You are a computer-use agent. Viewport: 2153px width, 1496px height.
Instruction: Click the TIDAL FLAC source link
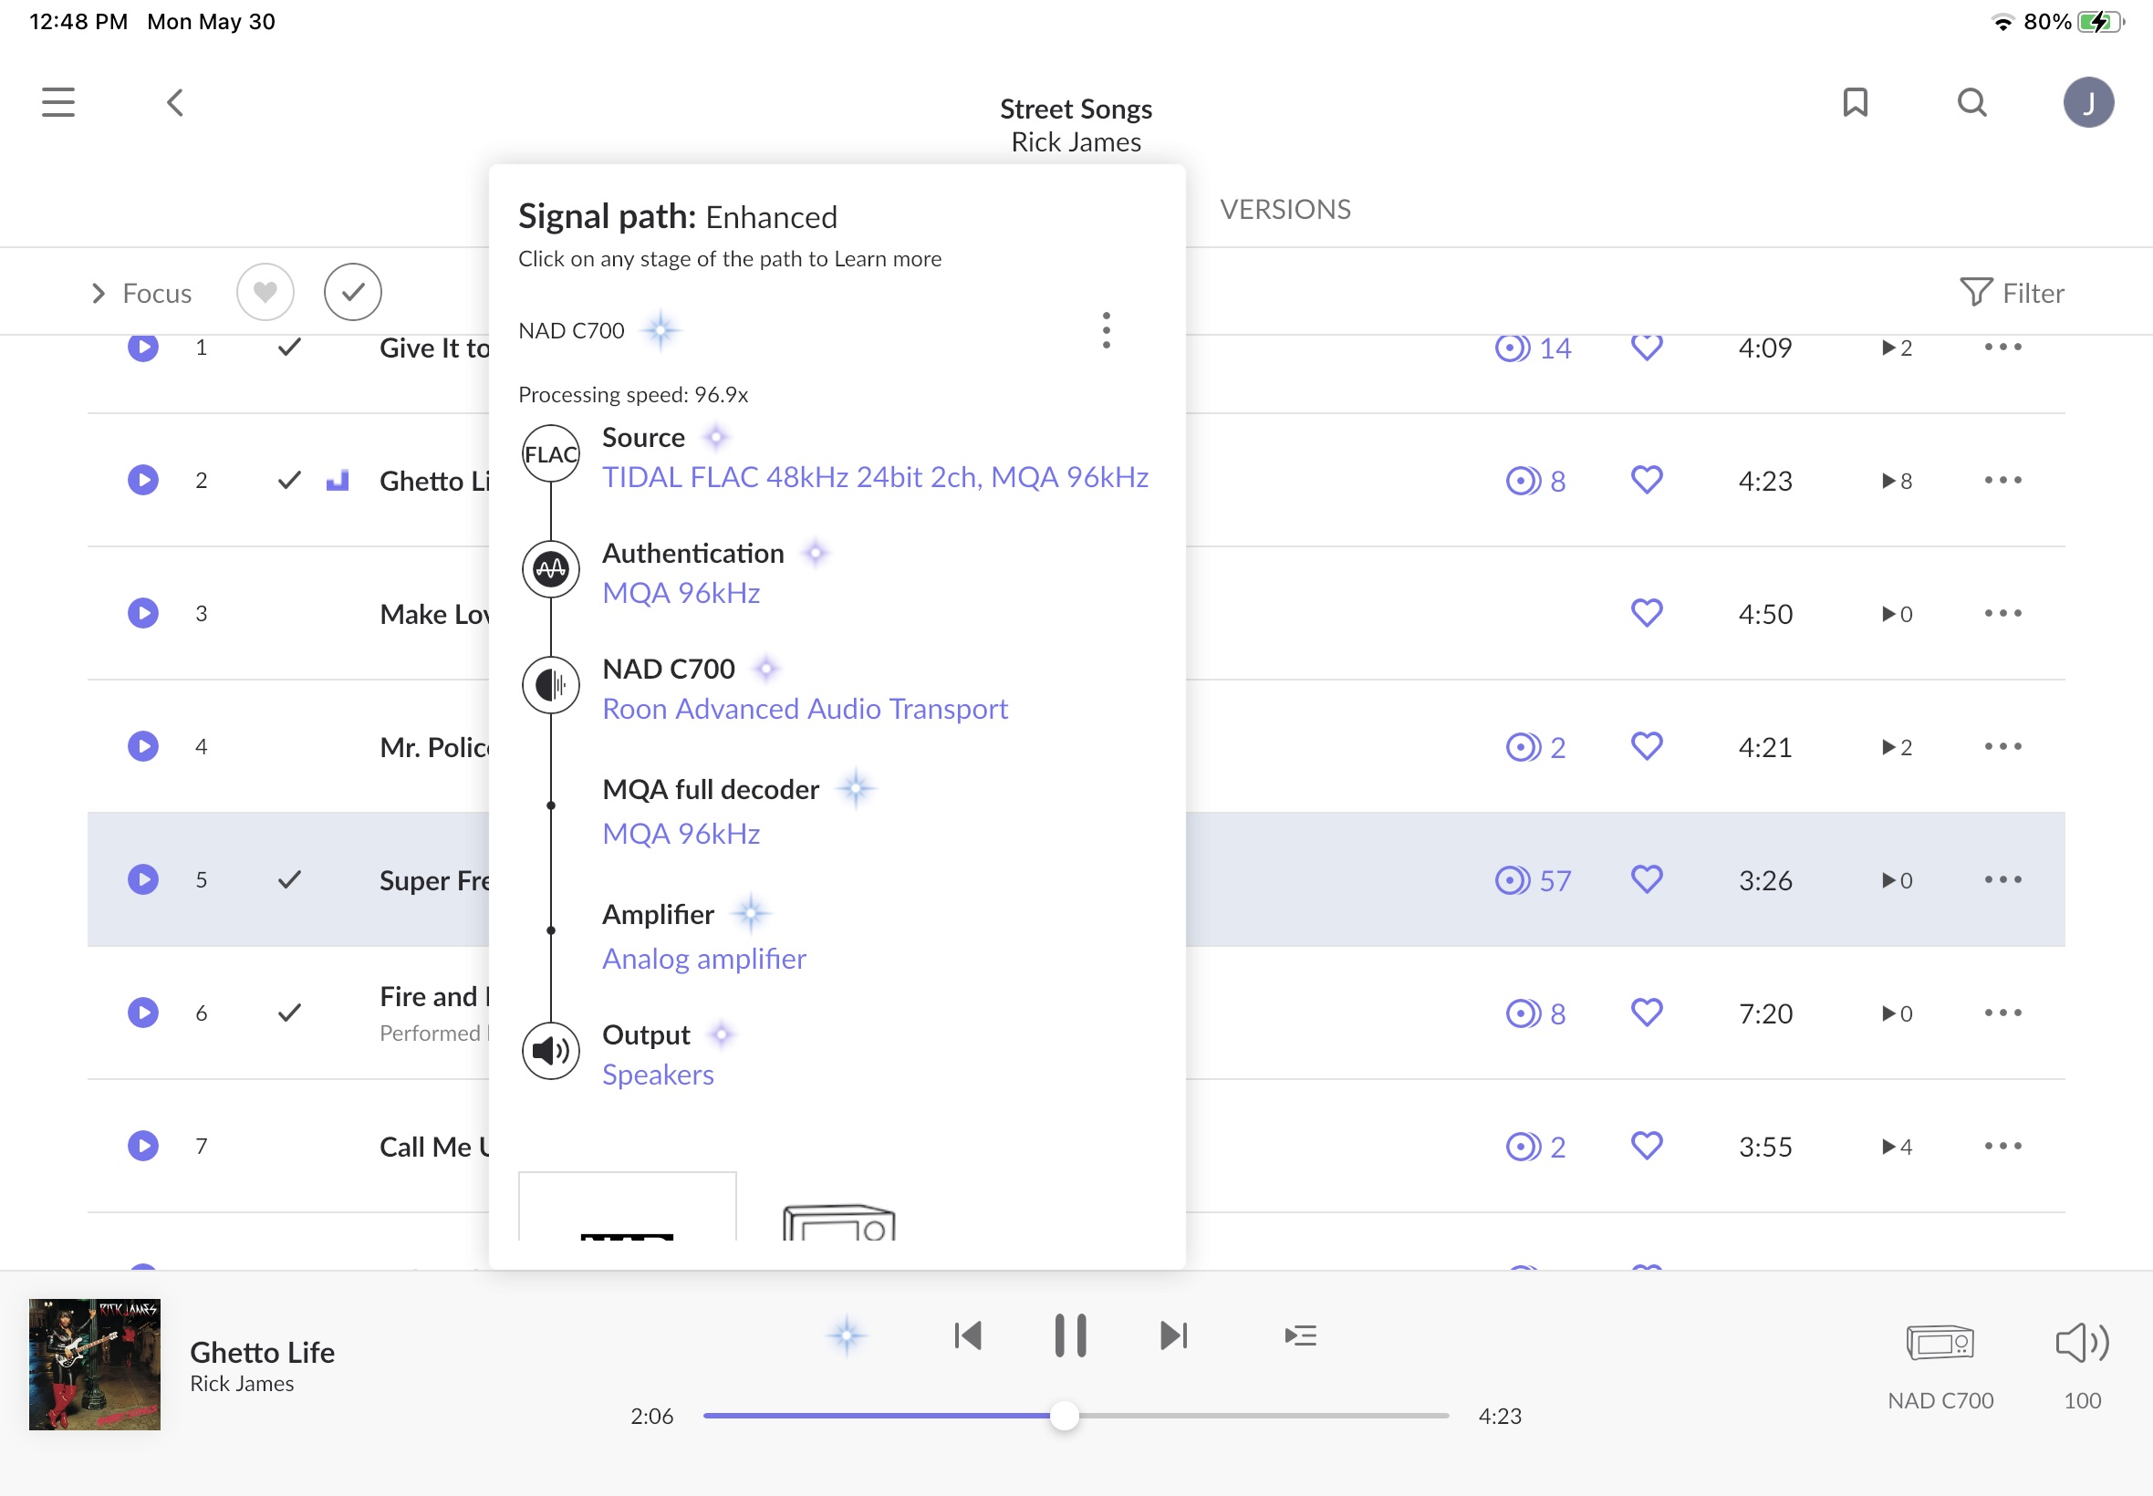click(875, 477)
